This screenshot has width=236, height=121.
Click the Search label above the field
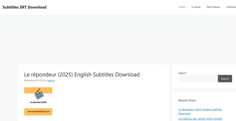(x=182, y=73)
